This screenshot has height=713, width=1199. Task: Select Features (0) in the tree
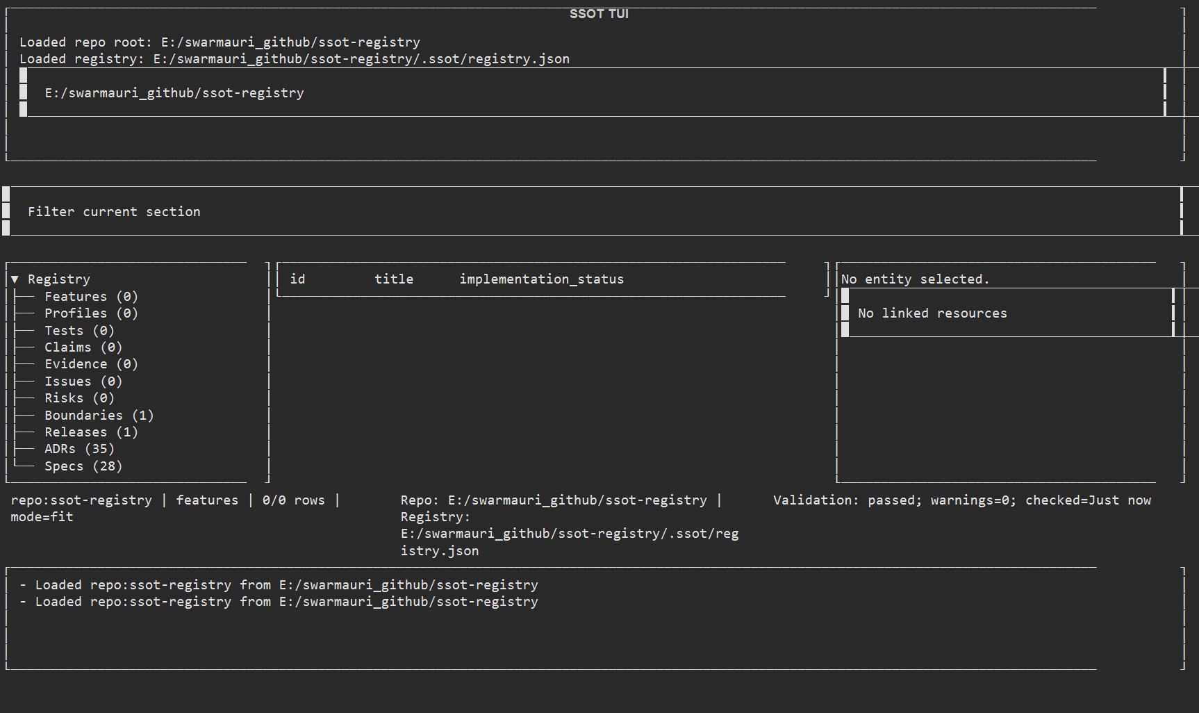[x=91, y=297]
